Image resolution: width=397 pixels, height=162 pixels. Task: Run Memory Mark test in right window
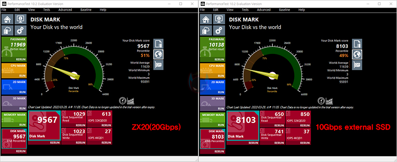(221, 125)
